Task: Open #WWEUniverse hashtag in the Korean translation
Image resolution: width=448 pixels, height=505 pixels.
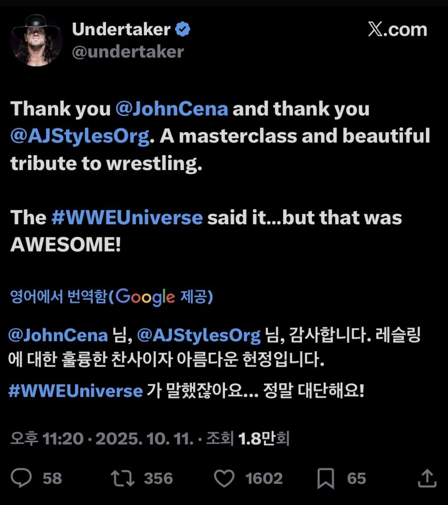Action: point(76,391)
